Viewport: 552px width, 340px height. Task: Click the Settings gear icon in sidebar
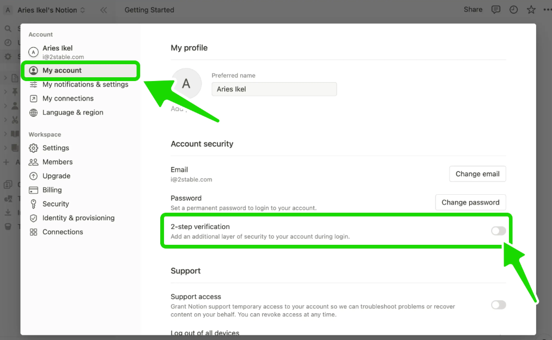click(33, 148)
